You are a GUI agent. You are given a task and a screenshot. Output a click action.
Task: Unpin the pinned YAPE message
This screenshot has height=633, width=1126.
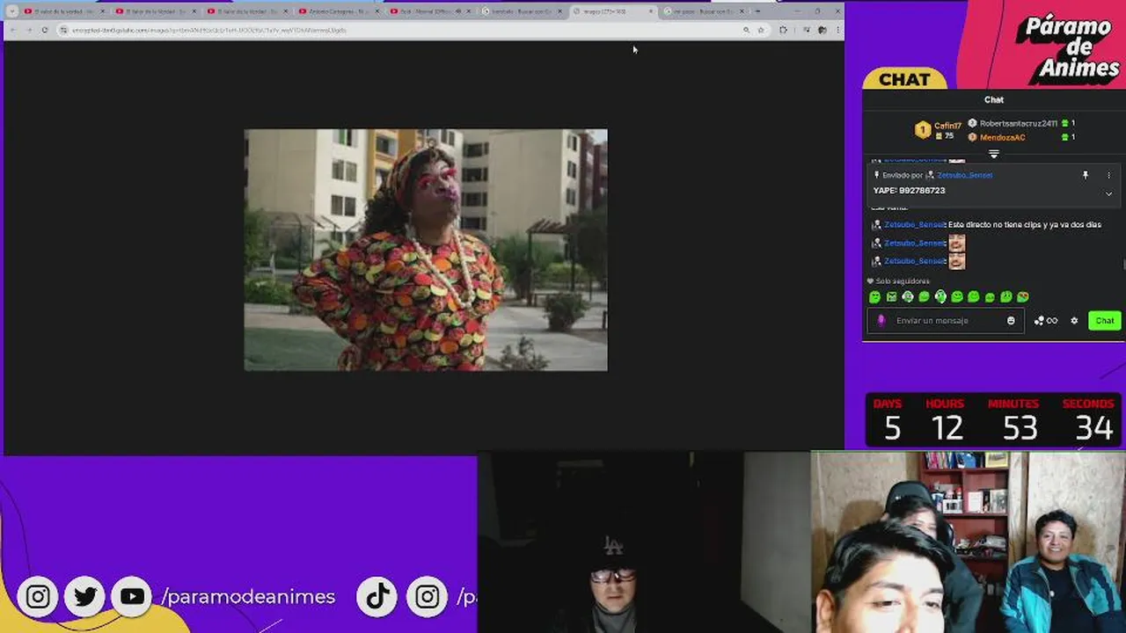(x=1085, y=175)
